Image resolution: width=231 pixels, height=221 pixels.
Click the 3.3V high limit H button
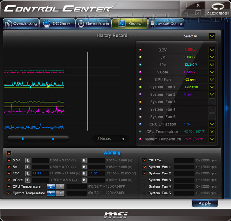[84, 160]
